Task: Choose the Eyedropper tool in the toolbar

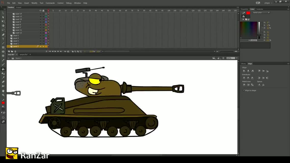Action: [x=3, y=78]
